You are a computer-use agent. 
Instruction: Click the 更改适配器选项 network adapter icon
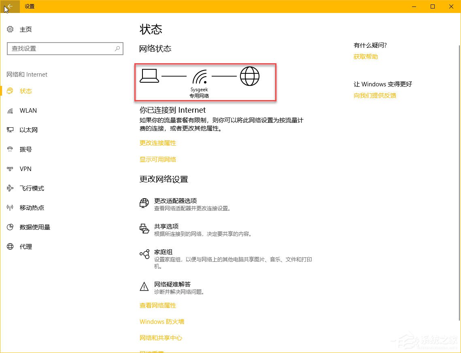[144, 203]
